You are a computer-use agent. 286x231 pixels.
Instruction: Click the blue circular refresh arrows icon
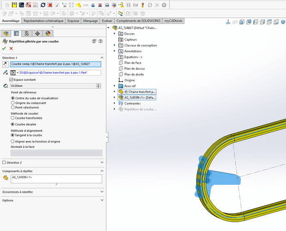[43, 5]
